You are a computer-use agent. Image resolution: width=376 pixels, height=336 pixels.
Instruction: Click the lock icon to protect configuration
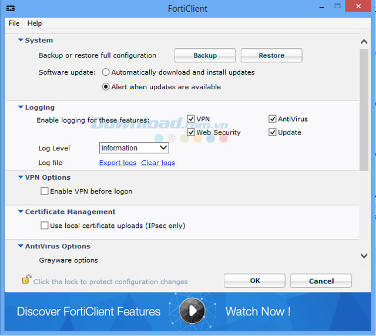click(26, 280)
